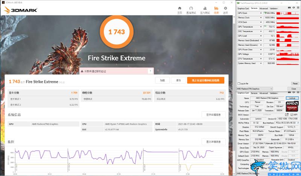Click the refresh icon in upper GPU-Z window
Screen dimensions: 301x176
pyautogui.click(x=294, y=8)
